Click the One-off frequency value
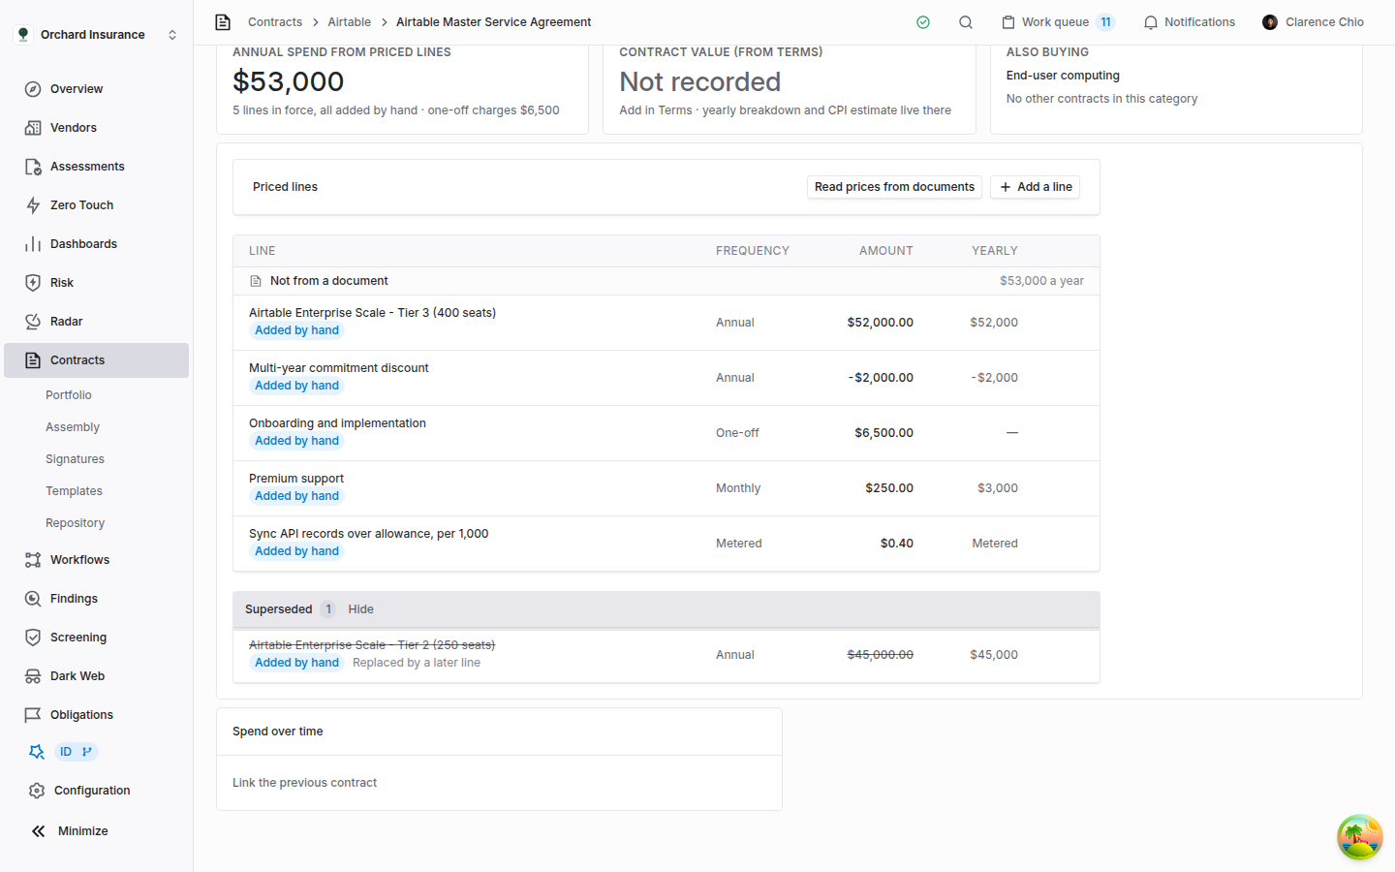The image size is (1395, 872). tap(737, 433)
